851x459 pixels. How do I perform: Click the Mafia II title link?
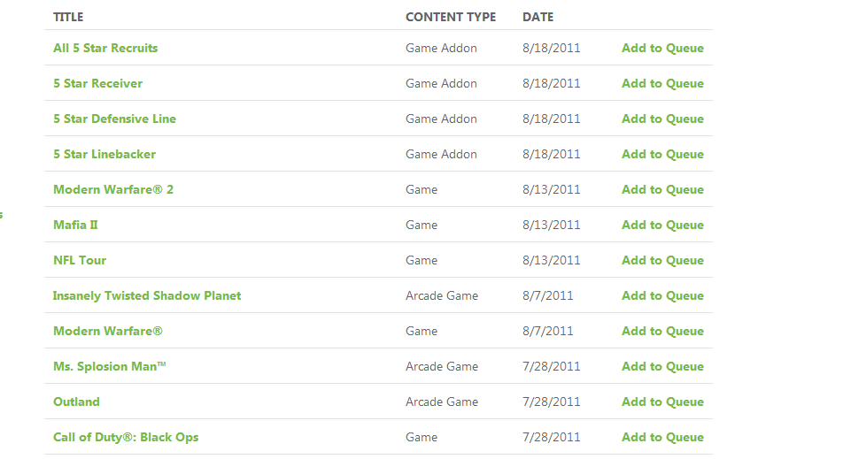click(75, 225)
